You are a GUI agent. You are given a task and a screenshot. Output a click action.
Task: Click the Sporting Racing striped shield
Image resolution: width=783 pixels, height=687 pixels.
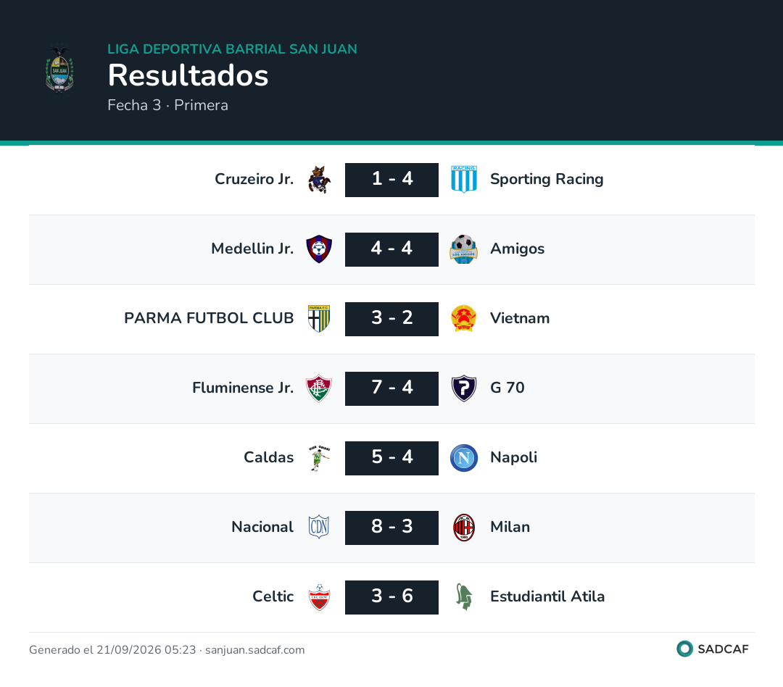tap(464, 180)
